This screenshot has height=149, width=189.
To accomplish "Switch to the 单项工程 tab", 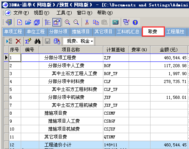I will click(13, 32).
